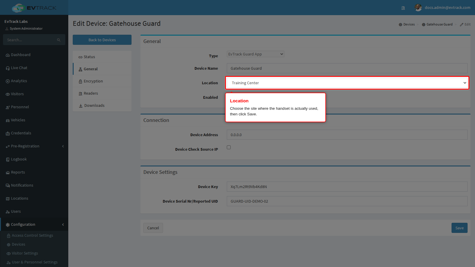Click the Device Serial Nr field

coord(347,201)
